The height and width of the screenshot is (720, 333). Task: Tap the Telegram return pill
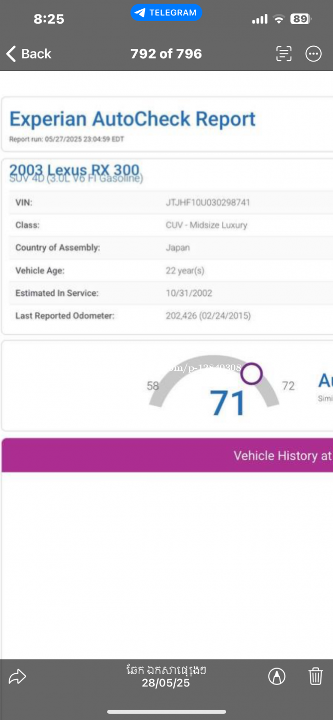coord(166,13)
